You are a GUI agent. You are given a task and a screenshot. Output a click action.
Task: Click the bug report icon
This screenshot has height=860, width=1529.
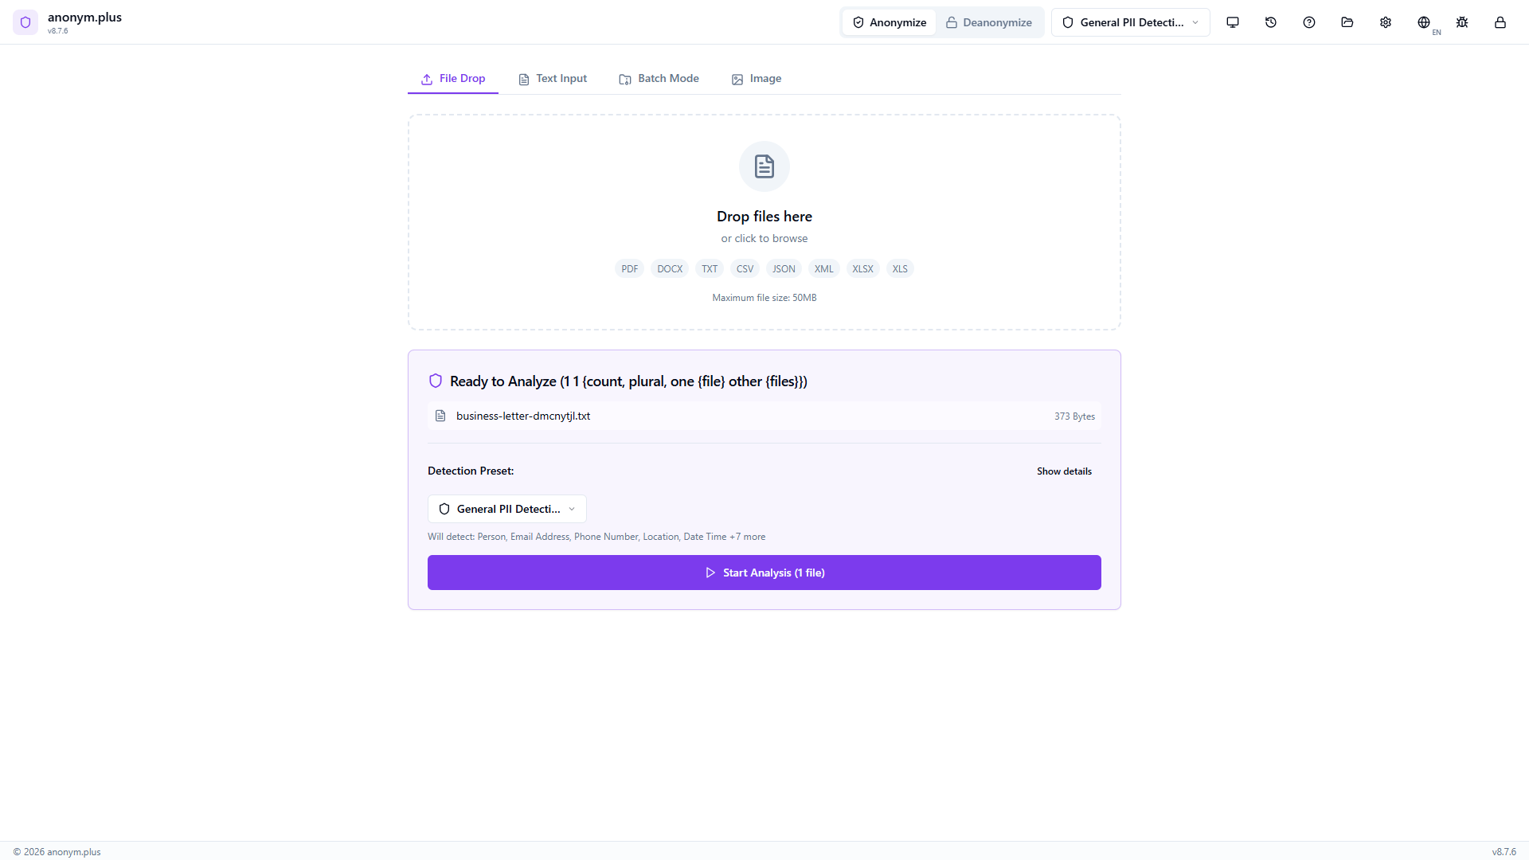(1462, 22)
